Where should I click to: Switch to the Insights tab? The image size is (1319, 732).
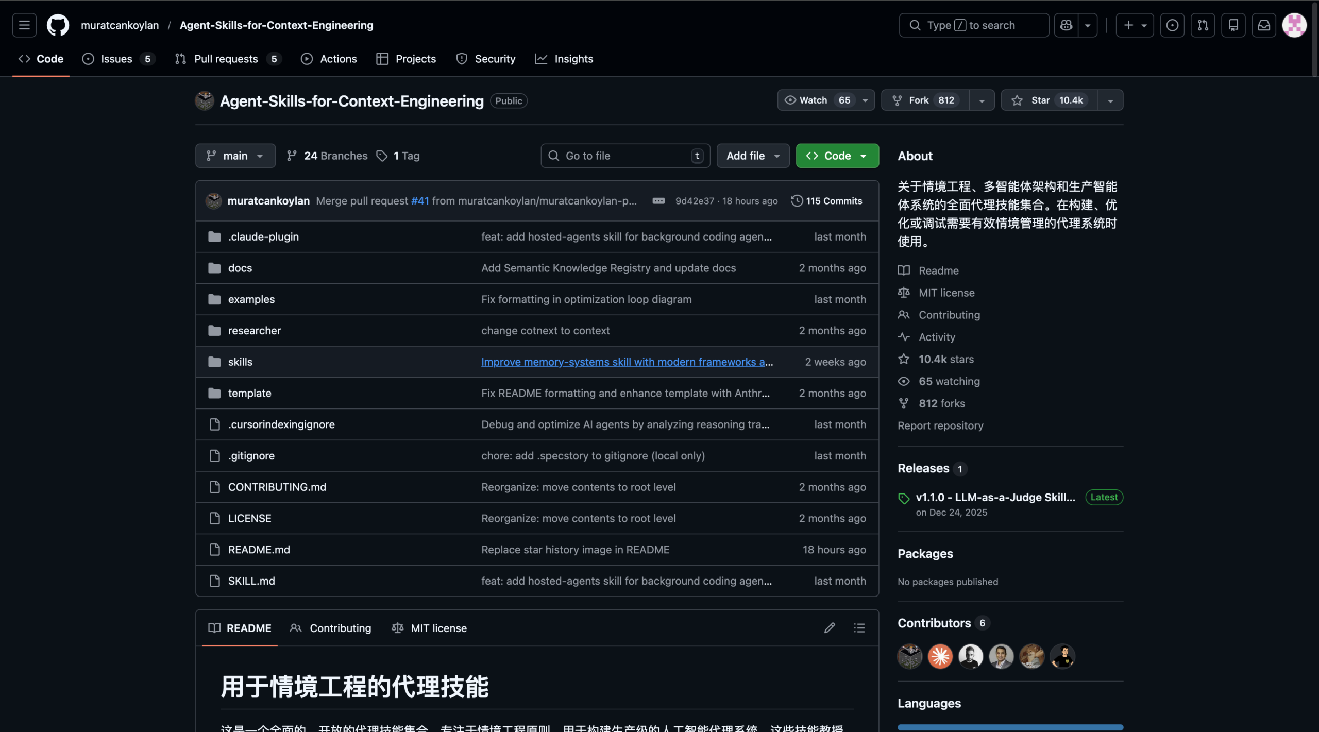pos(564,59)
